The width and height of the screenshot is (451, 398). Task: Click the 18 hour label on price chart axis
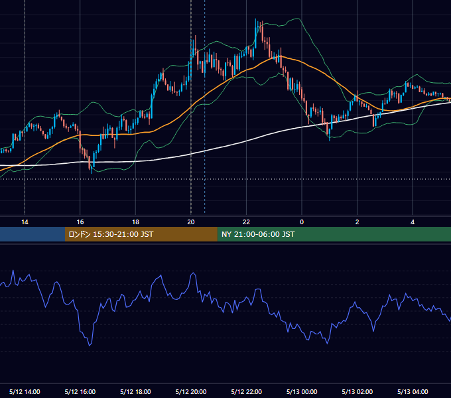135,222
